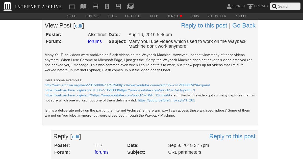The width and height of the screenshot is (303, 159).
Task: Click the subject text URL parameters
Action: [185, 152]
